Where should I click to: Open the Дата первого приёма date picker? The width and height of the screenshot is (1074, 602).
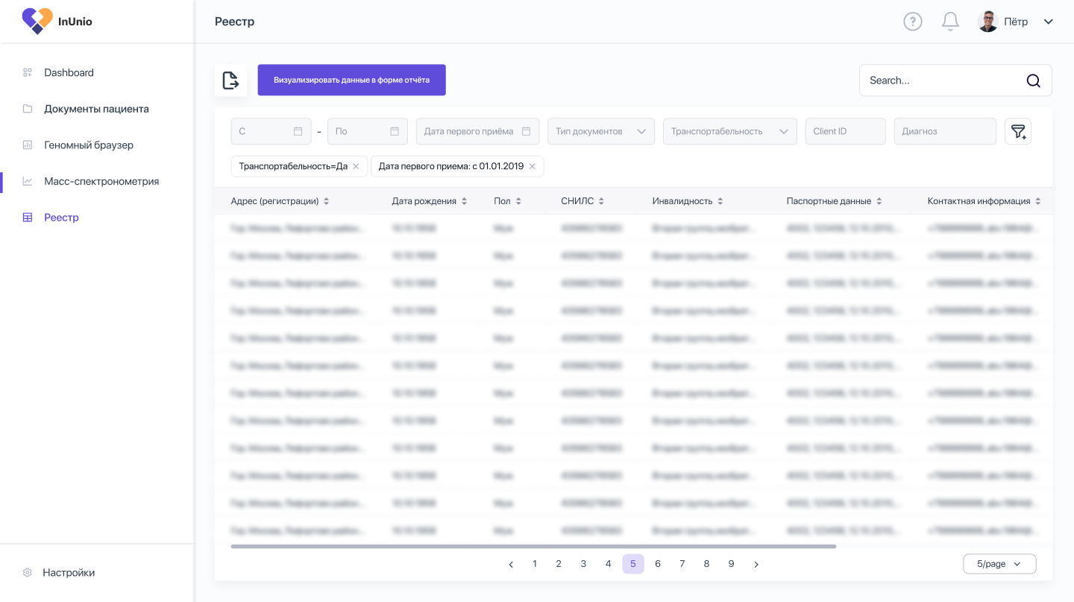tap(477, 131)
